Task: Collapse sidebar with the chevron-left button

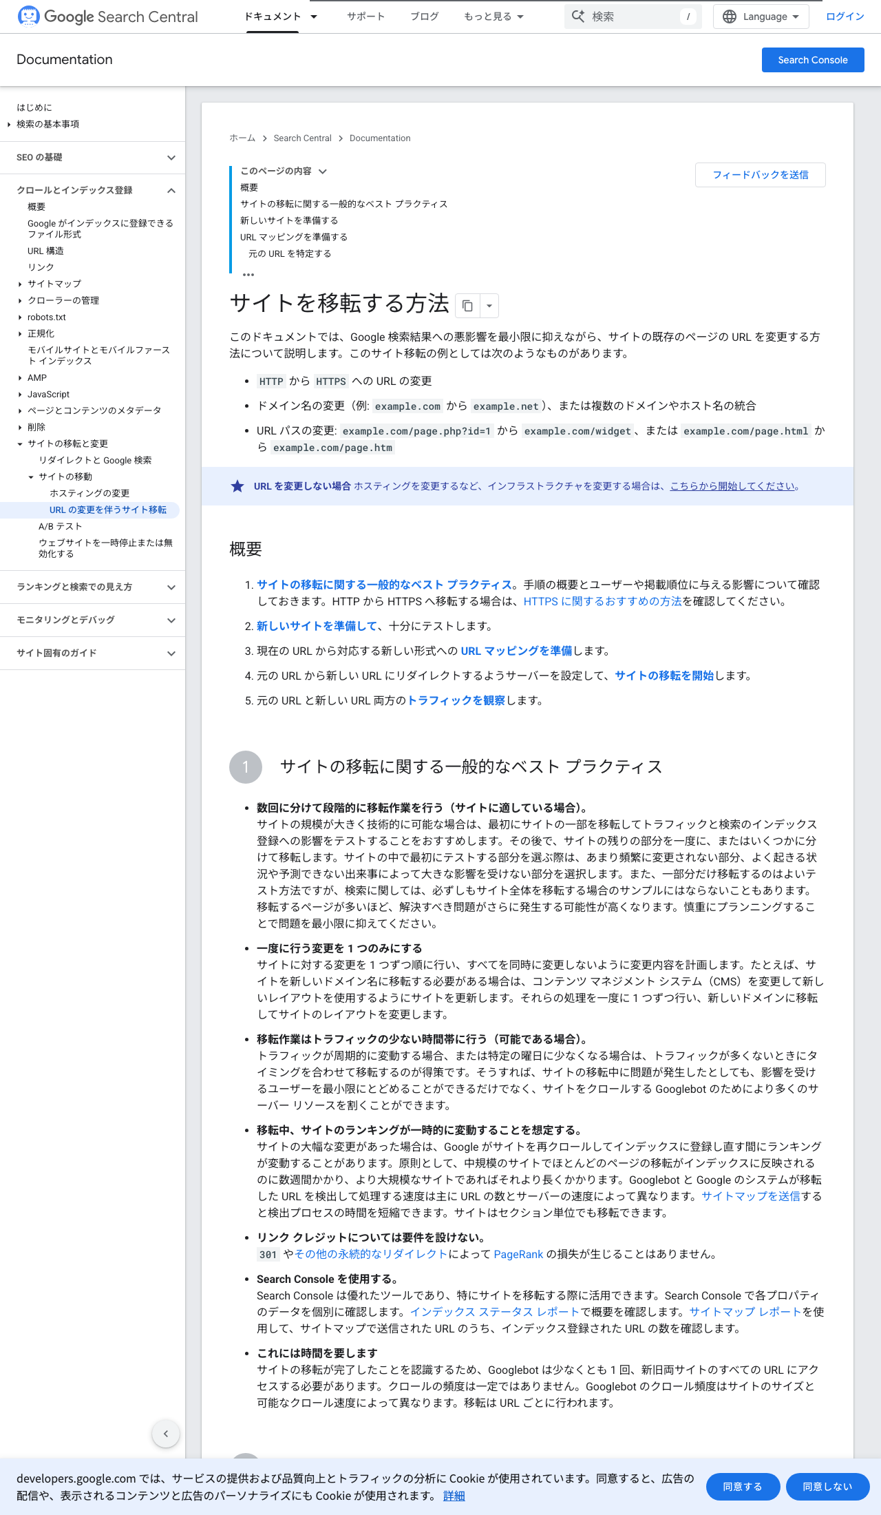Action: pyautogui.click(x=166, y=1434)
